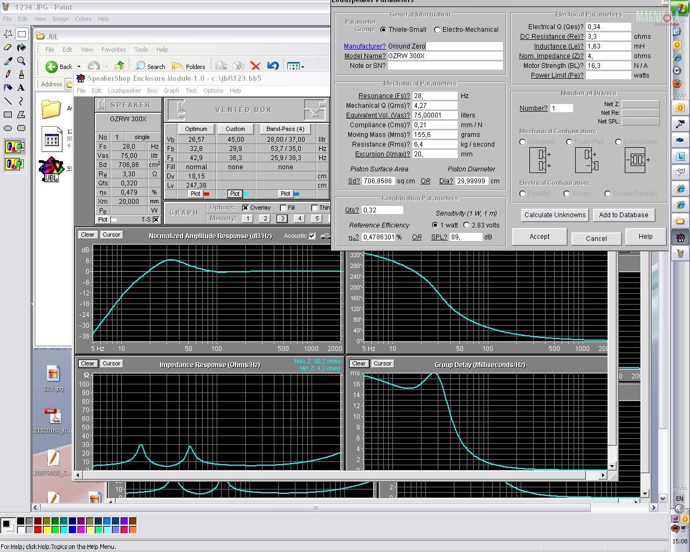Click Cursor button on Group Delay graph
Viewport: 690px width, 552px height.
coord(382,363)
